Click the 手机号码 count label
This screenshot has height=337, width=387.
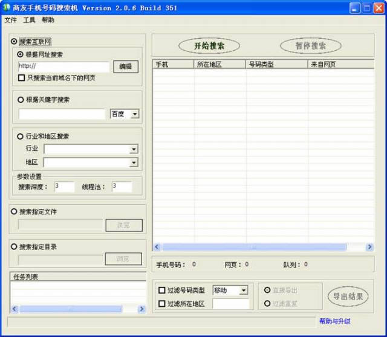pyautogui.click(x=171, y=265)
